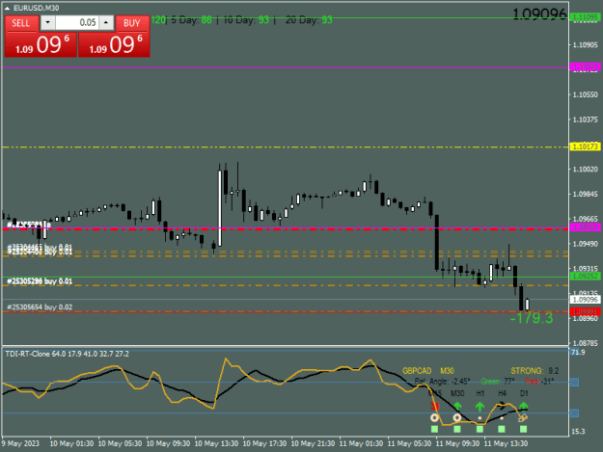Click the green 1.09252 price tag
603x452 pixels.
click(x=585, y=277)
